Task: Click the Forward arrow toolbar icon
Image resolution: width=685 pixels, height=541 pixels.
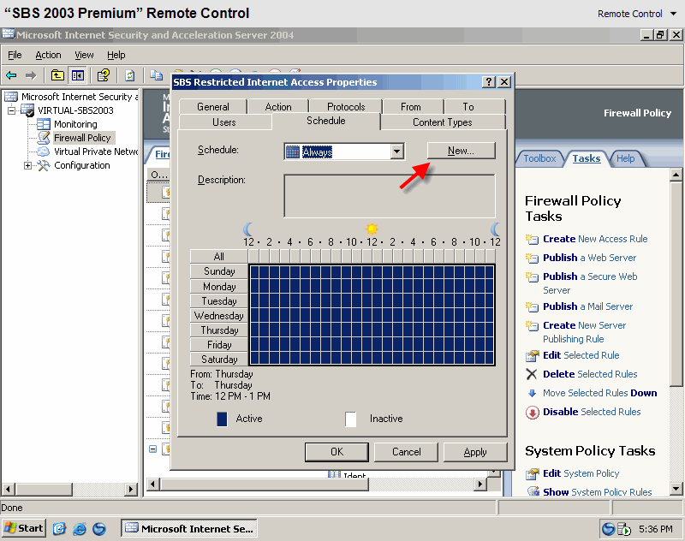Action: click(31, 75)
